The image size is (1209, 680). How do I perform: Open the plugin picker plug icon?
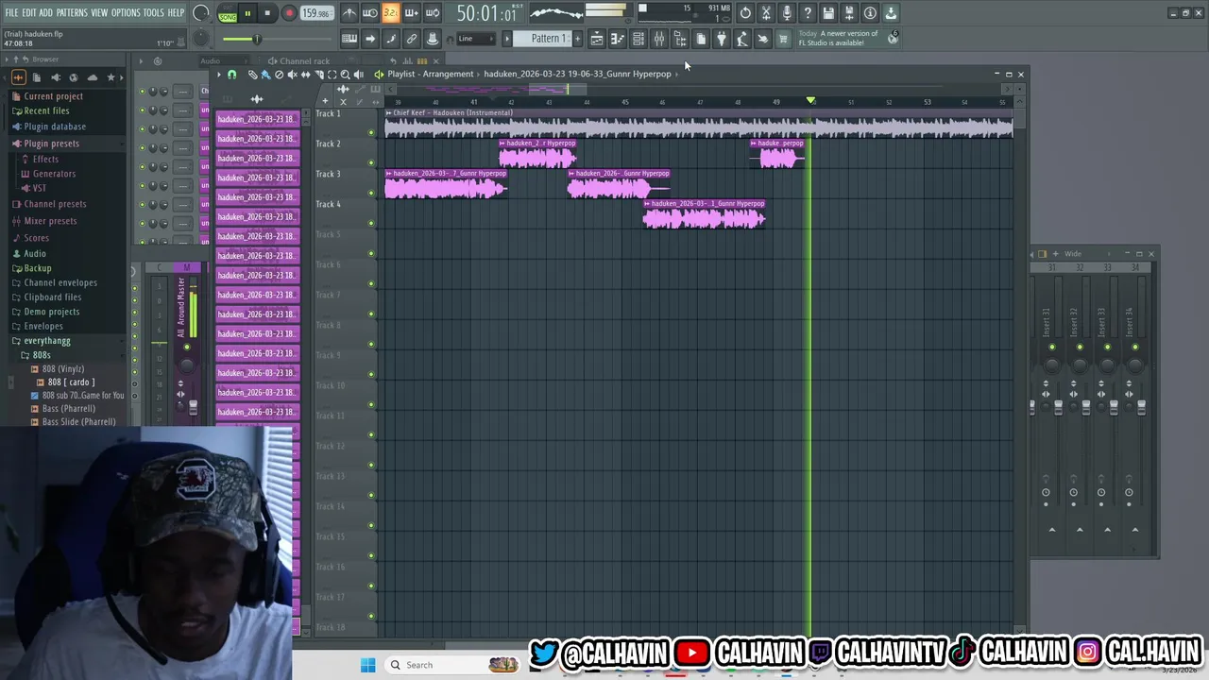point(721,39)
